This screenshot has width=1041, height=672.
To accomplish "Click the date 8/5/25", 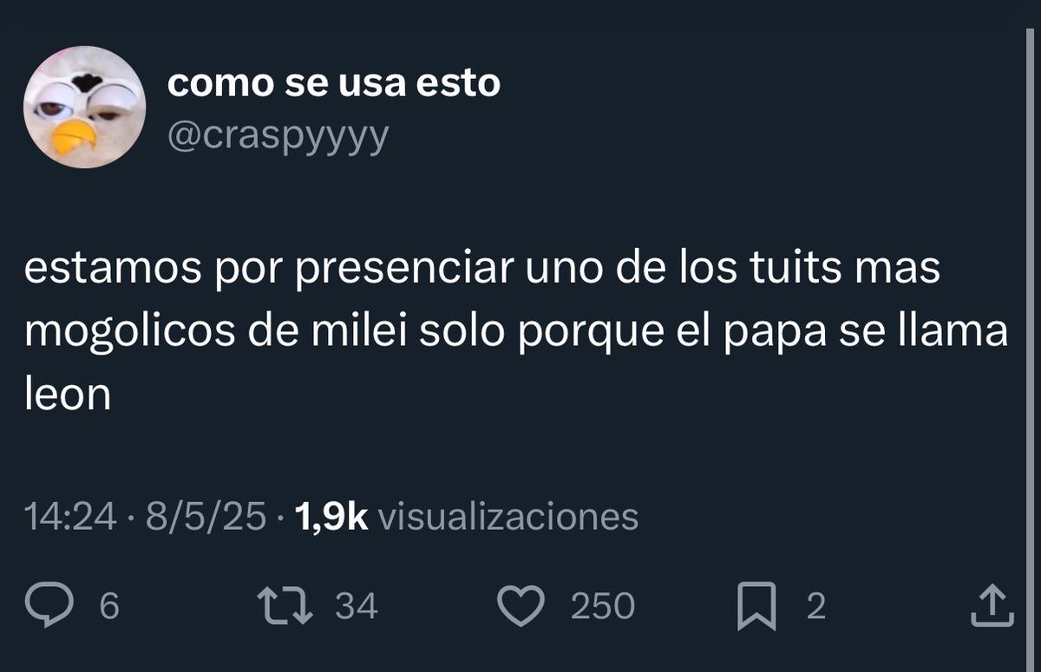I will [x=206, y=518].
